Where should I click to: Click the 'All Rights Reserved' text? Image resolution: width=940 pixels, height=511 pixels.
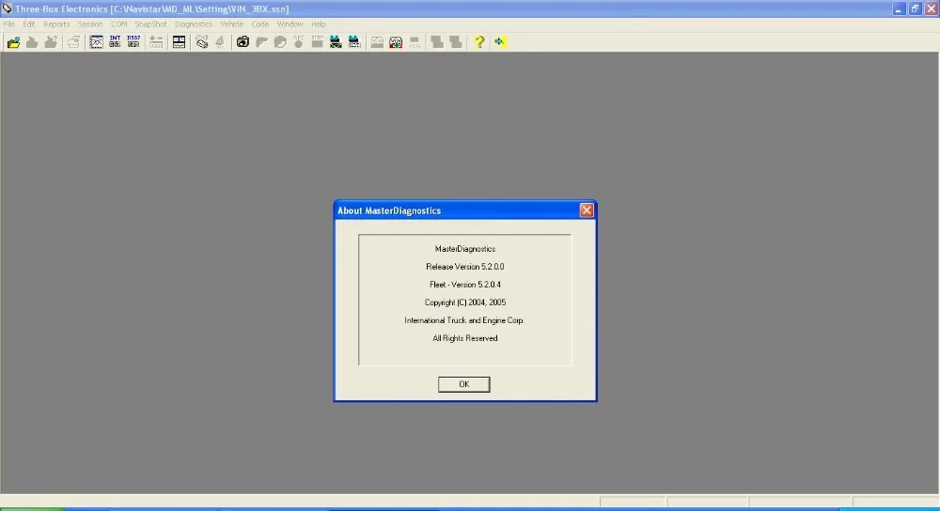click(x=464, y=338)
